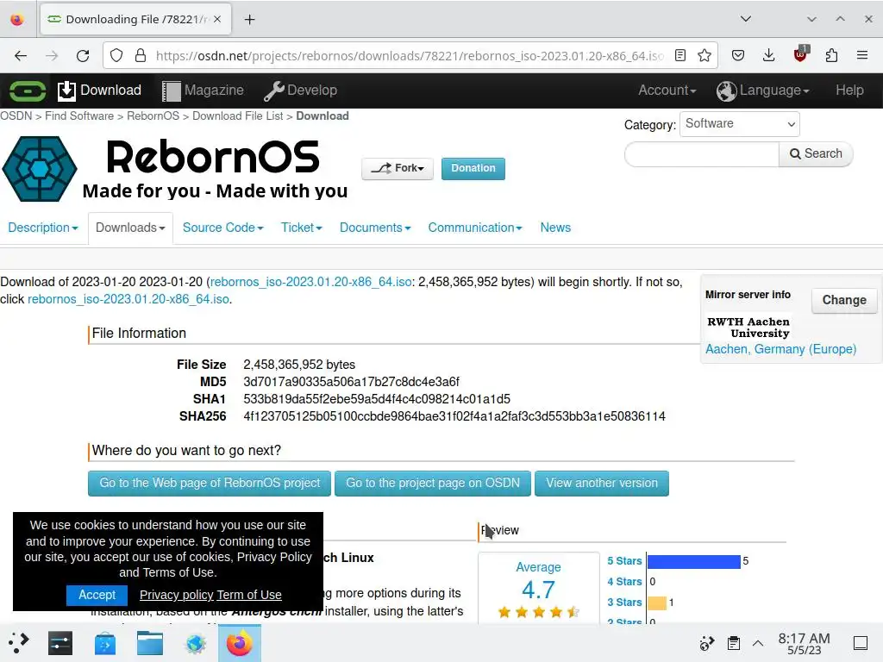This screenshot has height=662, width=883.
Task: Click the Download File List breadcrumb
Action: point(238,116)
